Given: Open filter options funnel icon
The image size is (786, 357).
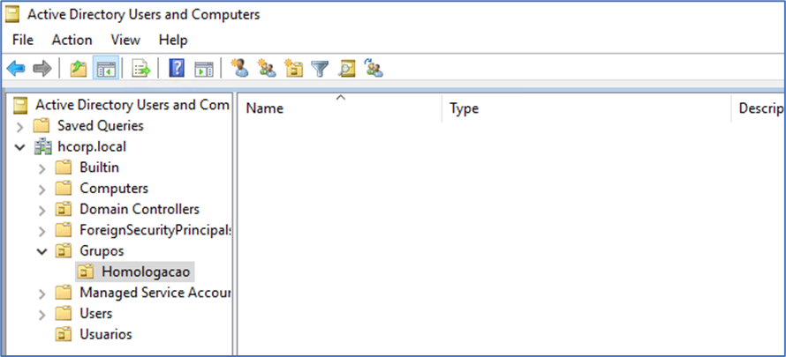Looking at the screenshot, I should [x=320, y=68].
